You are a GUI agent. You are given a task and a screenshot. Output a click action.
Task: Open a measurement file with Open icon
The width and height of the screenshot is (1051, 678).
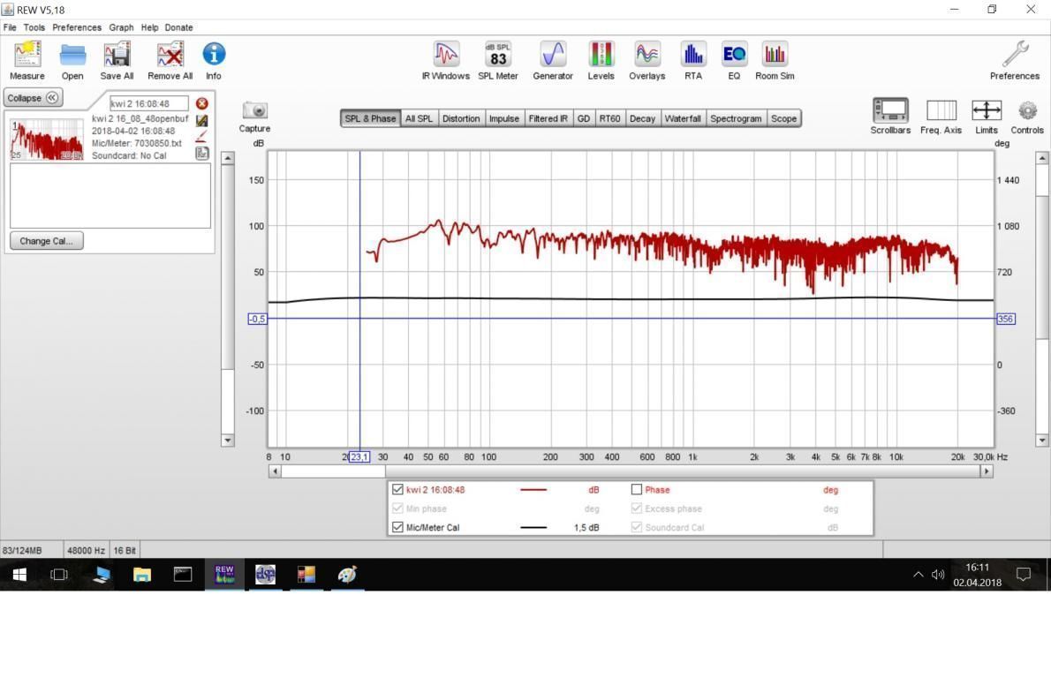point(72,60)
